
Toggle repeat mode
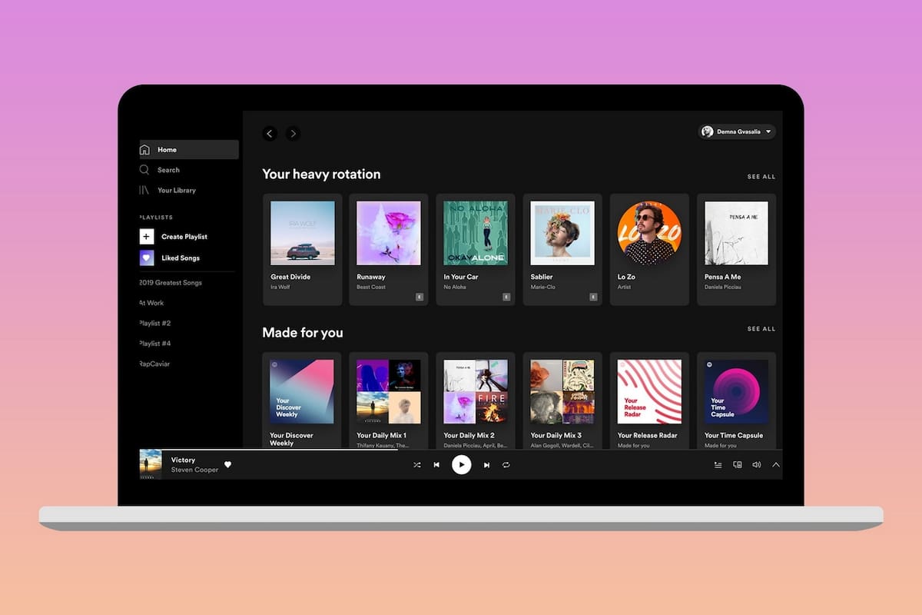(507, 464)
